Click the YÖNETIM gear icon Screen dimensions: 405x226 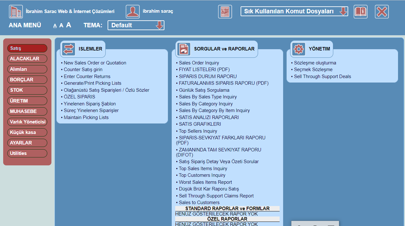(299, 49)
